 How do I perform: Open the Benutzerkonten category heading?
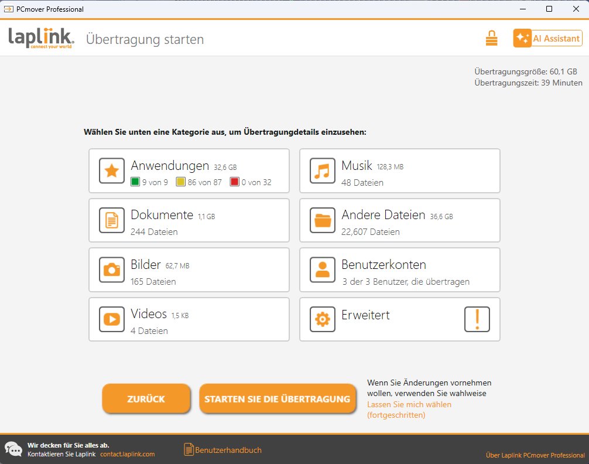[x=383, y=264]
